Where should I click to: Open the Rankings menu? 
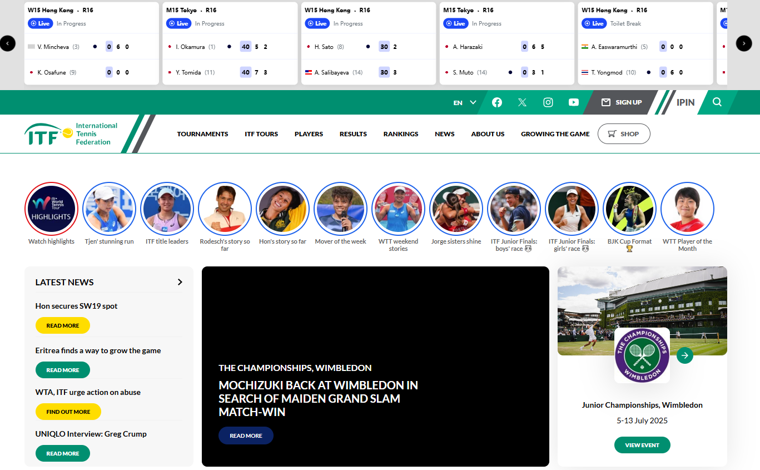(401, 134)
